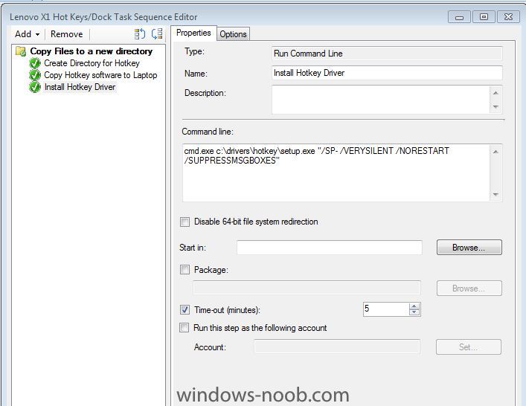Switch to the Options tab

click(x=233, y=34)
